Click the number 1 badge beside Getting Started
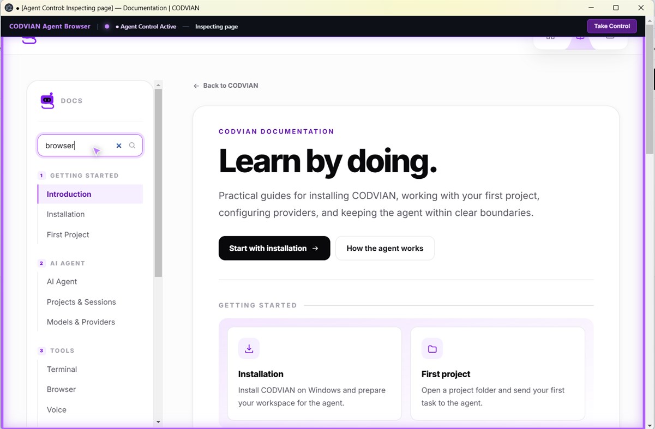 point(41,176)
